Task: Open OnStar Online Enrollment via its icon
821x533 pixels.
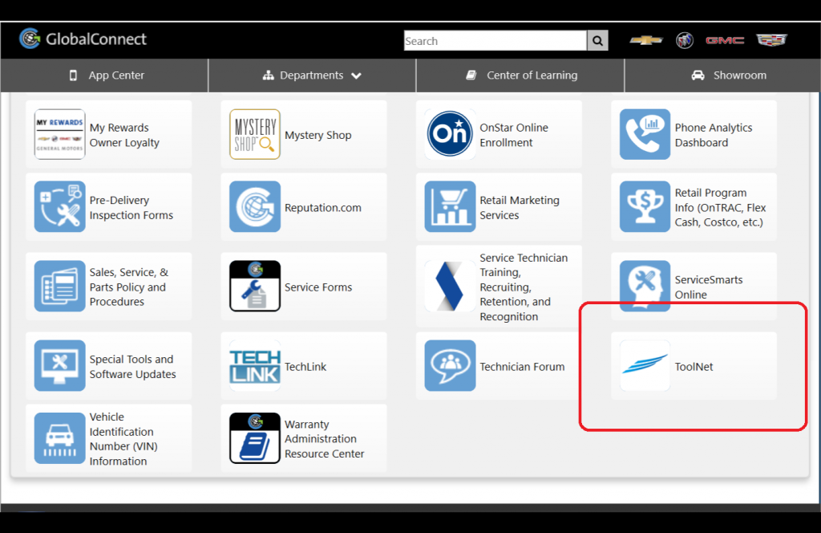Action: [x=450, y=135]
